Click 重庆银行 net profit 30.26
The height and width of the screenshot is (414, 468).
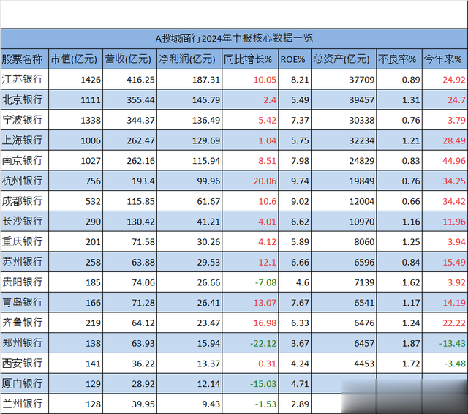(x=208, y=242)
